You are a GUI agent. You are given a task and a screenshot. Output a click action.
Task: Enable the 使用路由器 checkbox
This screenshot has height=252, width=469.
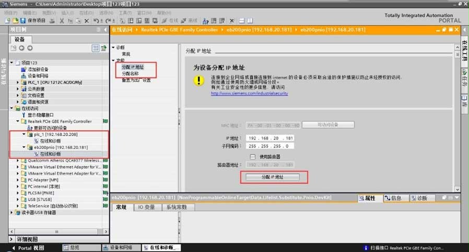pyautogui.click(x=253, y=157)
